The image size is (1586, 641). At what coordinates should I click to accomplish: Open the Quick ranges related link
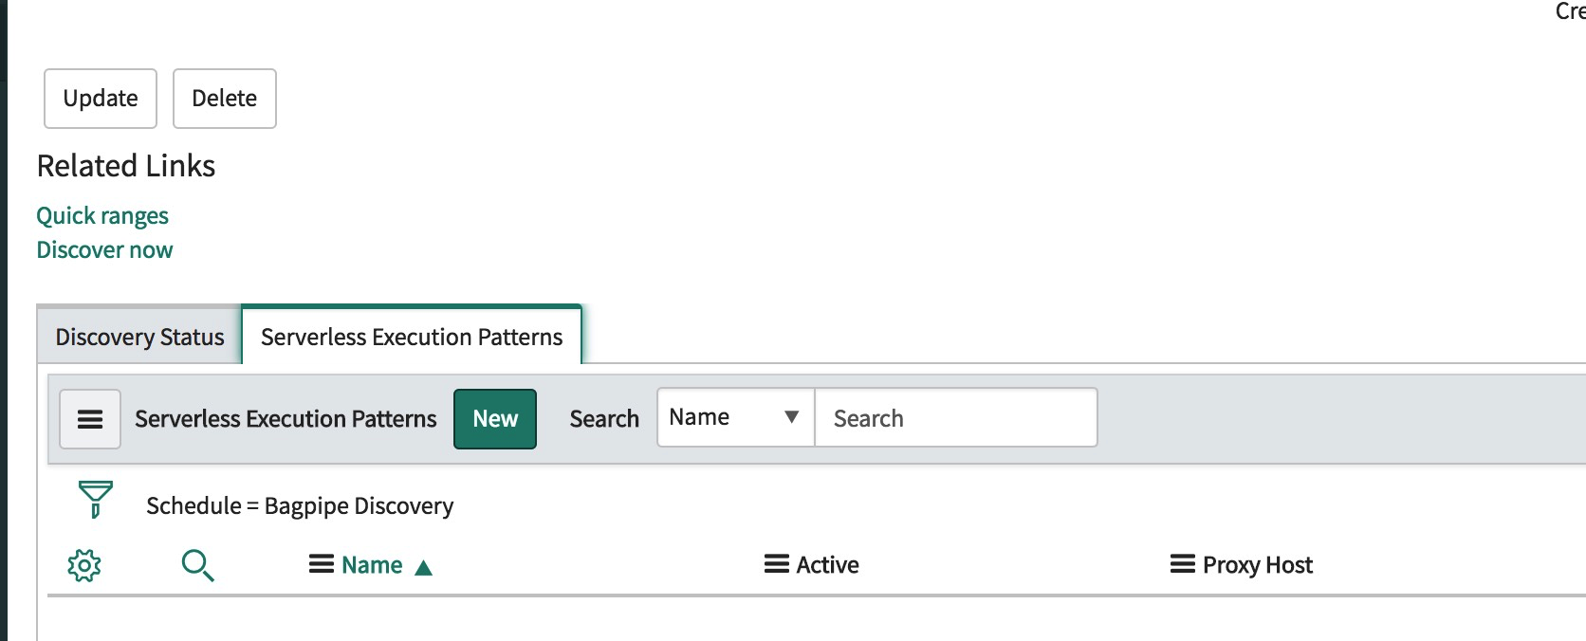(x=102, y=216)
